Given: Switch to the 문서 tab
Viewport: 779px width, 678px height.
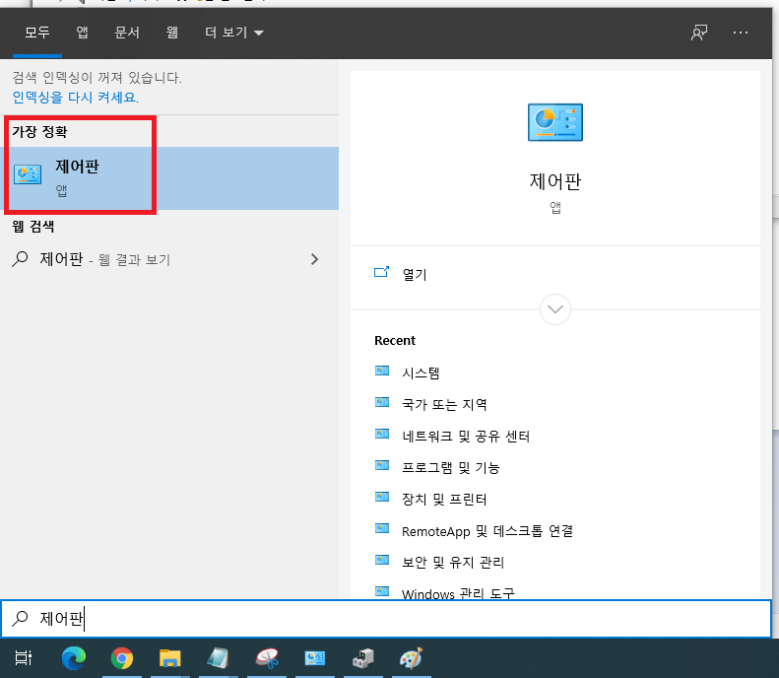Looking at the screenshot, I should pos(127,33).
